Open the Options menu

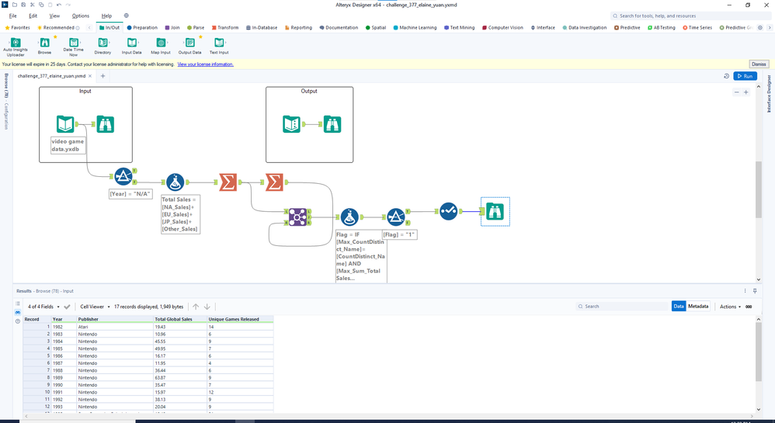click(81, 16)
